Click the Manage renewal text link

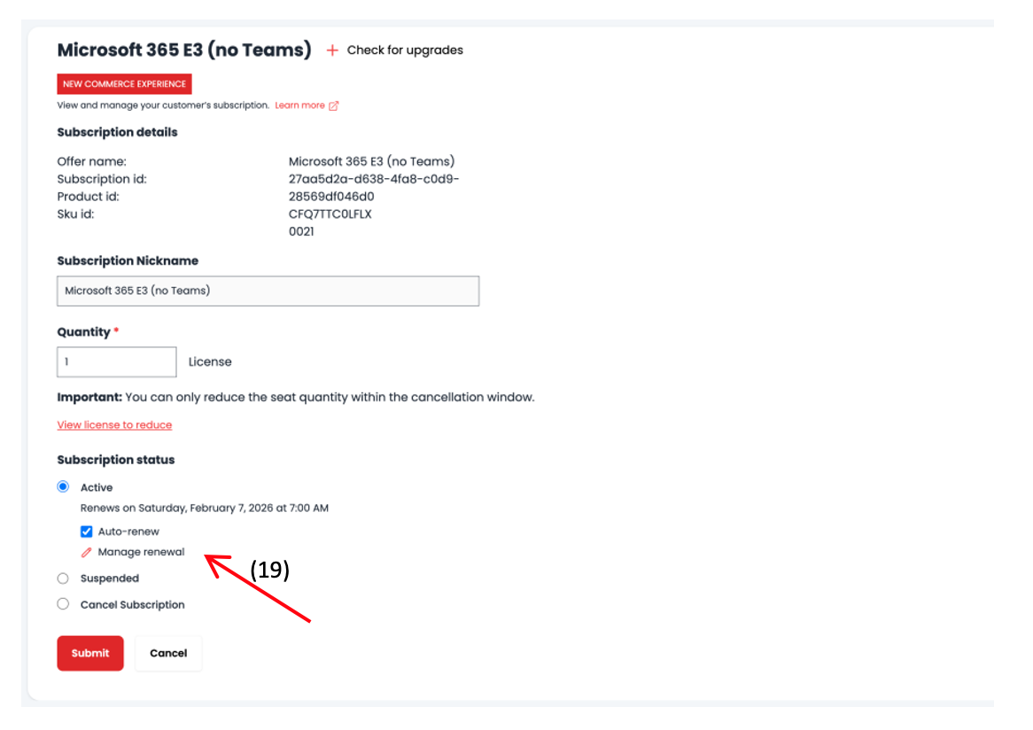(142, 552)
